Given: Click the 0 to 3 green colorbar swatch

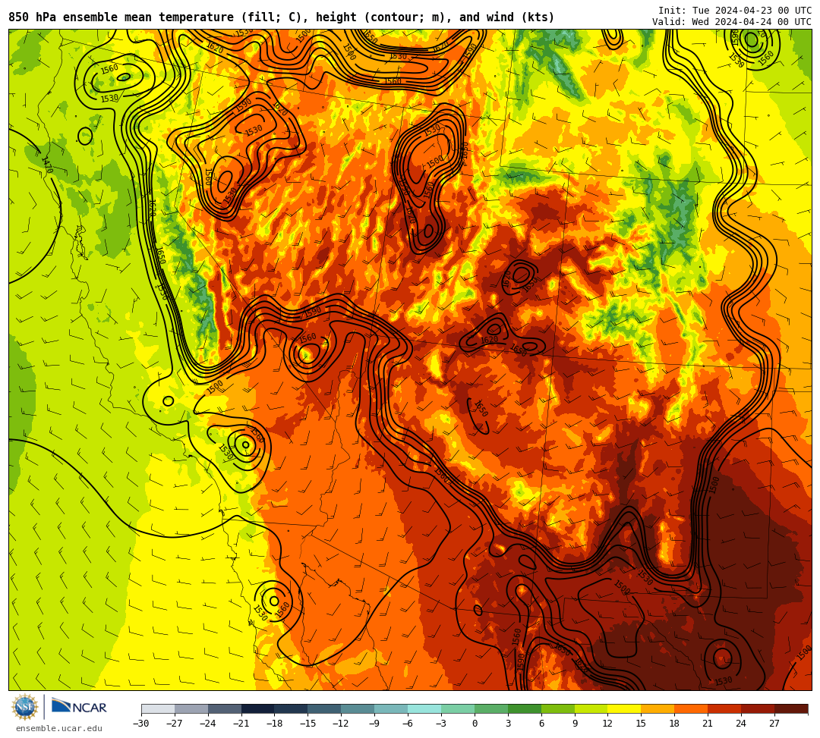Looking at the screenshot, I should click(491, 708).
